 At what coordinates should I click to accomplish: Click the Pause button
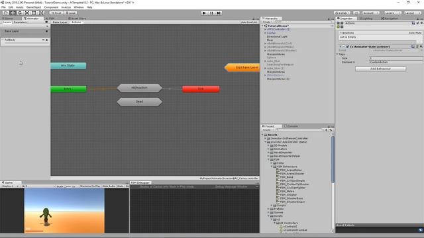[211, 13]
